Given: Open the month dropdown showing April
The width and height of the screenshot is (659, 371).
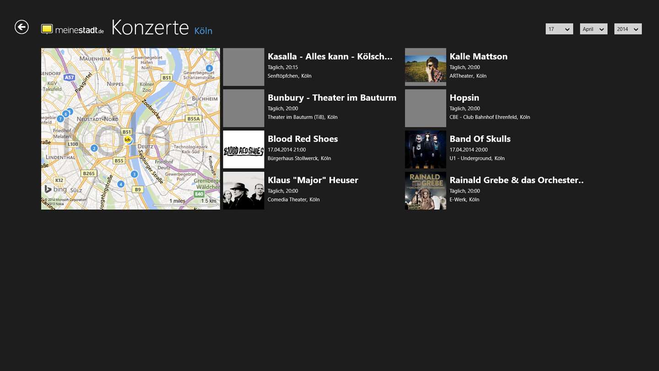Looking at the screenshot, I should (594, 29).
